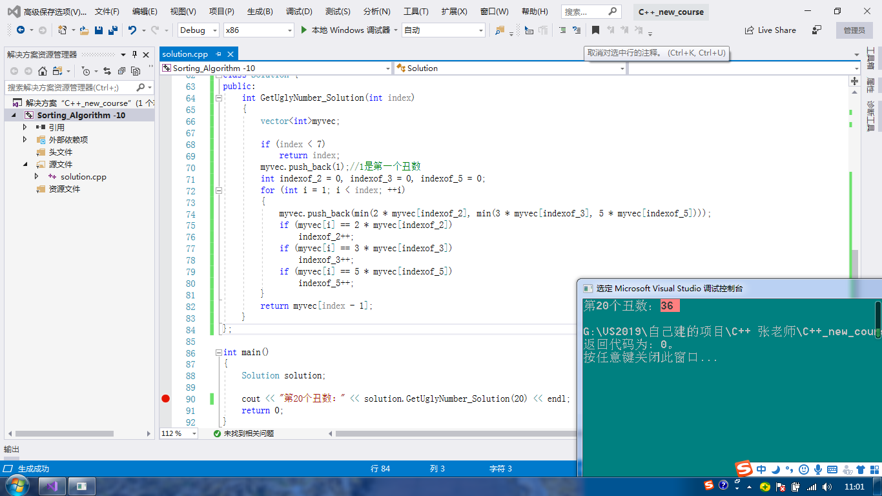
Task: Click the 未找到相关问题 status indicator
Action: point(244,433)
